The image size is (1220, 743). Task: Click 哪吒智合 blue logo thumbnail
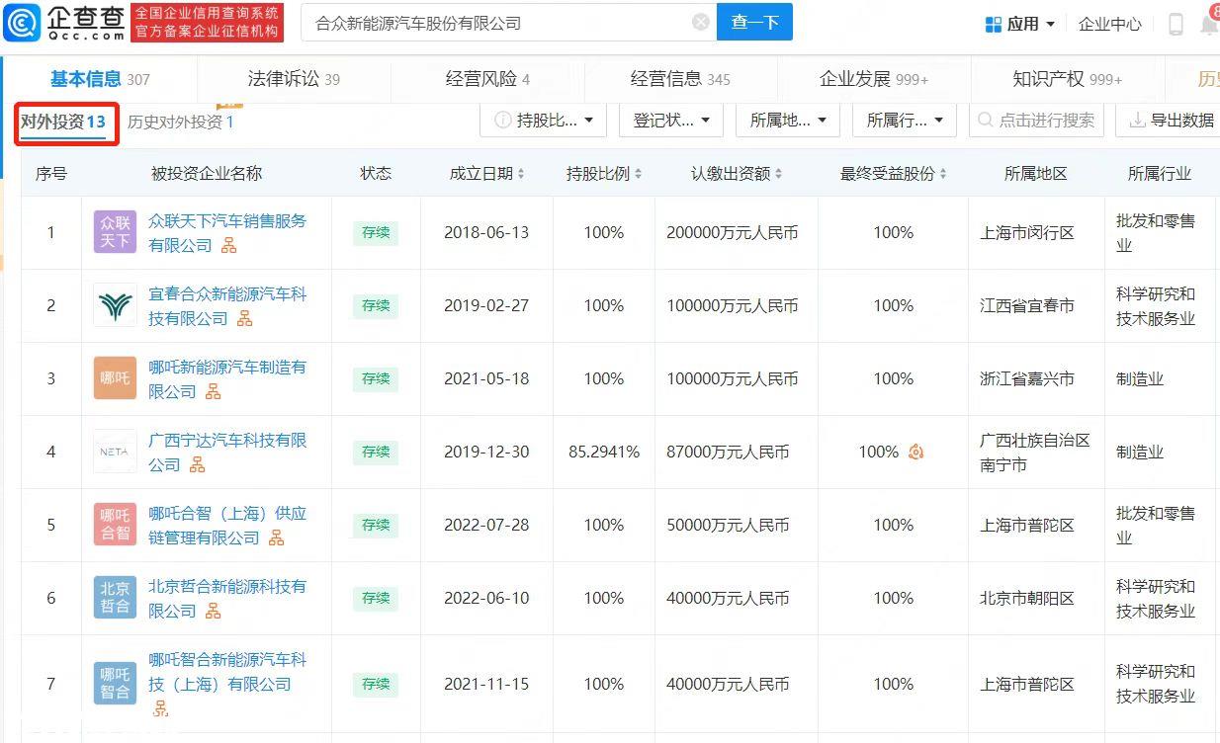[x=116, y=684]
